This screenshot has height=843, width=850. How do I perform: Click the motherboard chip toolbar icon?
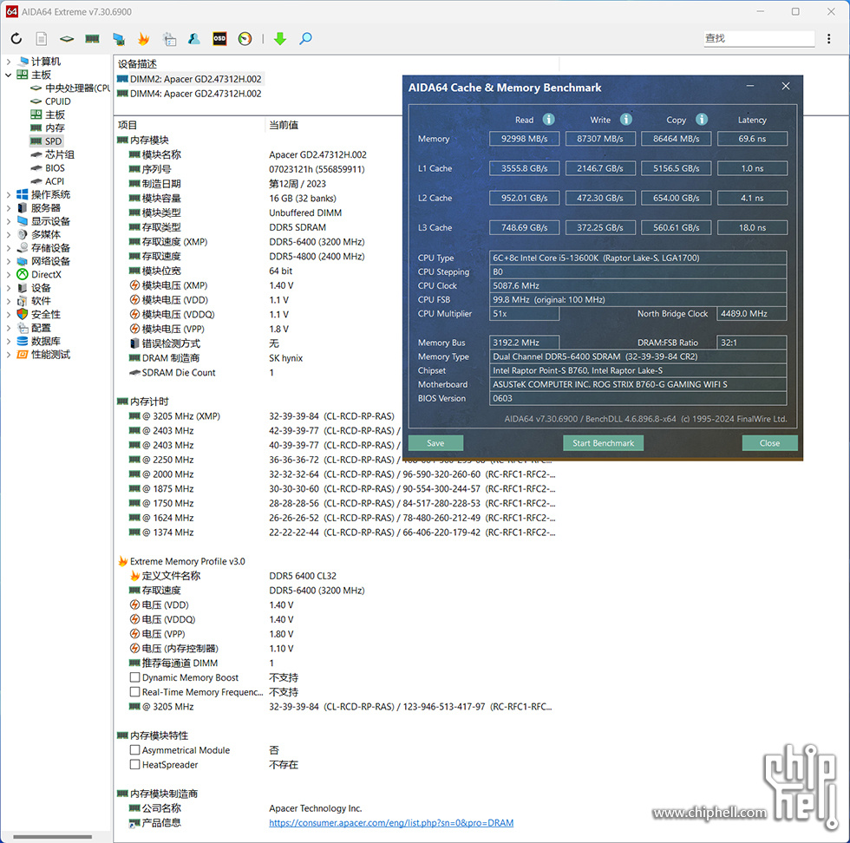pos(67,38)
